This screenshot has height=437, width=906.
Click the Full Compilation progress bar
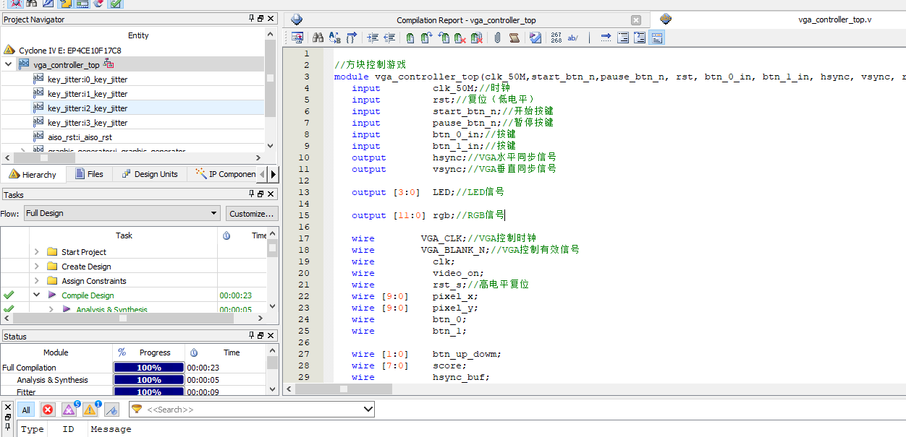[148, 368]
